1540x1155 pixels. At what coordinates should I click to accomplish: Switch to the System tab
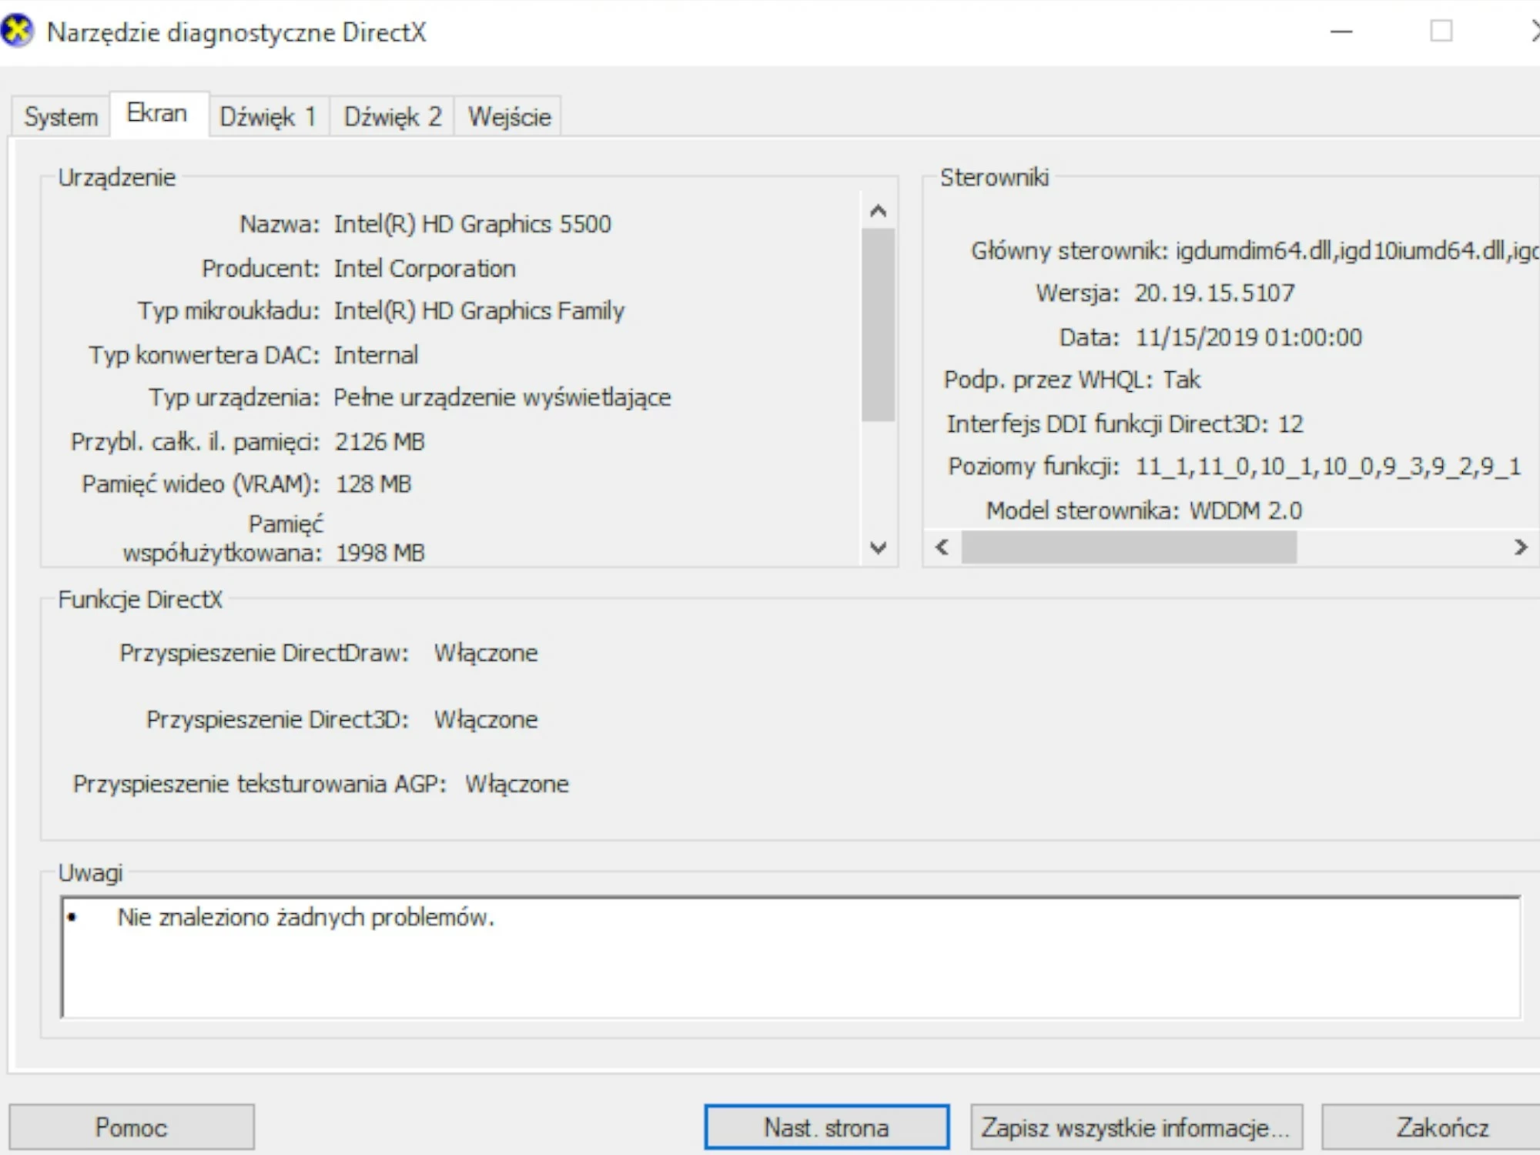[61, 117]
